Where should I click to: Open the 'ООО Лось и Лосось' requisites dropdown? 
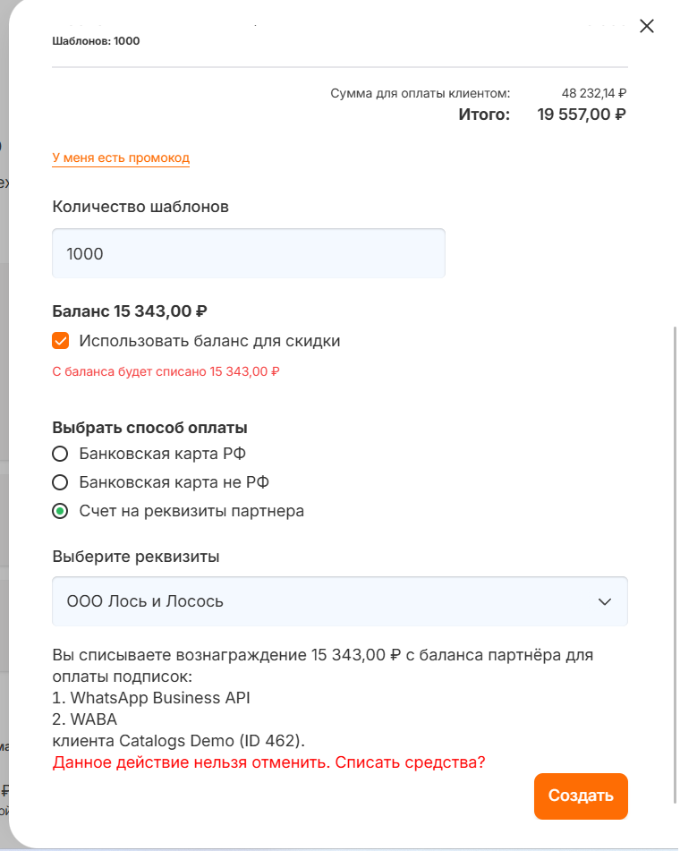pyautogui.click(x=322, y=601)
